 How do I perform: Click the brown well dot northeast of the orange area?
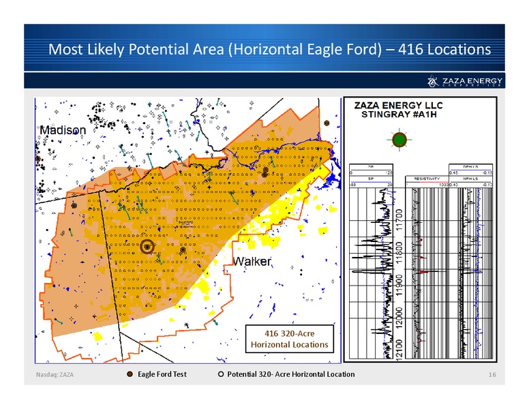pyautogui.click(x=327, y=123)
